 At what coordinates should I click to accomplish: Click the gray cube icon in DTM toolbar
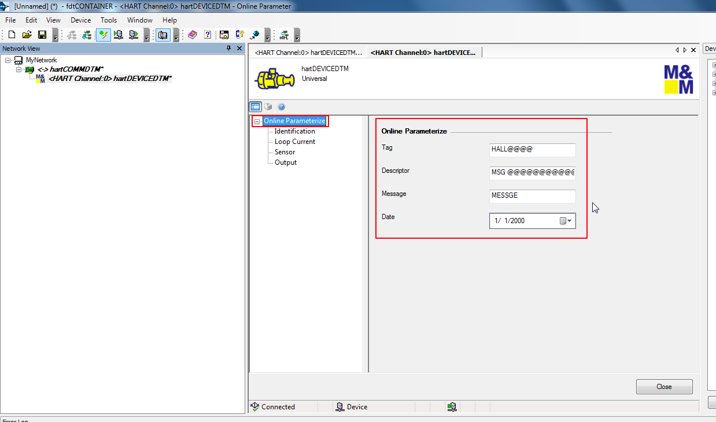[x=268, y=106]
